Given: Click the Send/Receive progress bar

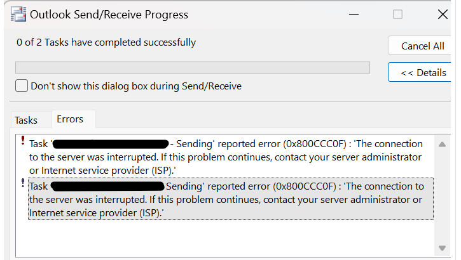Looking at the screenshot, I should [193, 67].
